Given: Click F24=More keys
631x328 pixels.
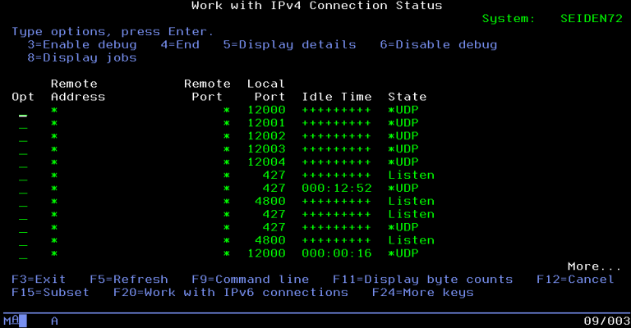Looking at the screenshot, I should [423, 293].
